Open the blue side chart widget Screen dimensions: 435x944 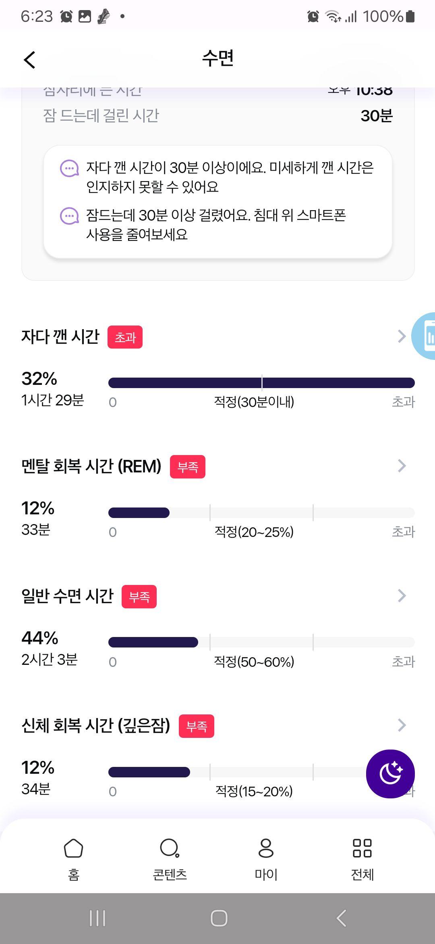click(x=424, y=336)
